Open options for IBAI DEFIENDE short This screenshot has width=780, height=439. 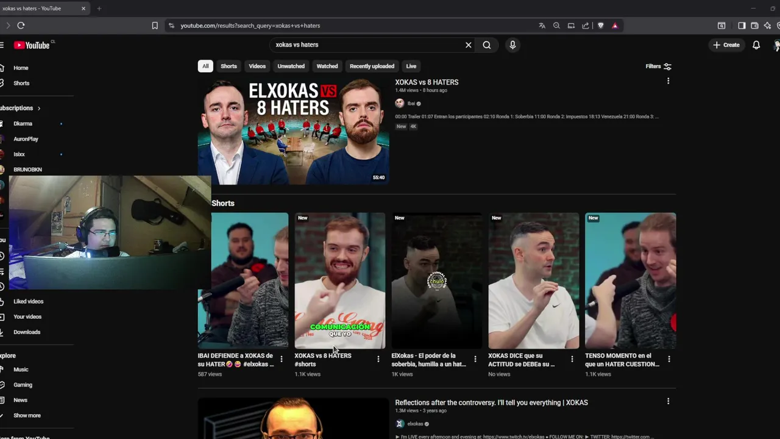[x=281, y=359]
